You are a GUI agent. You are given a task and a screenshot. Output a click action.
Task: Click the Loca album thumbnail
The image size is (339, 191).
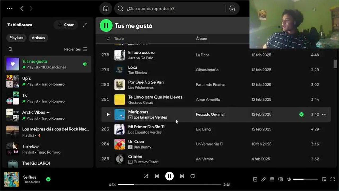[120, 70]
